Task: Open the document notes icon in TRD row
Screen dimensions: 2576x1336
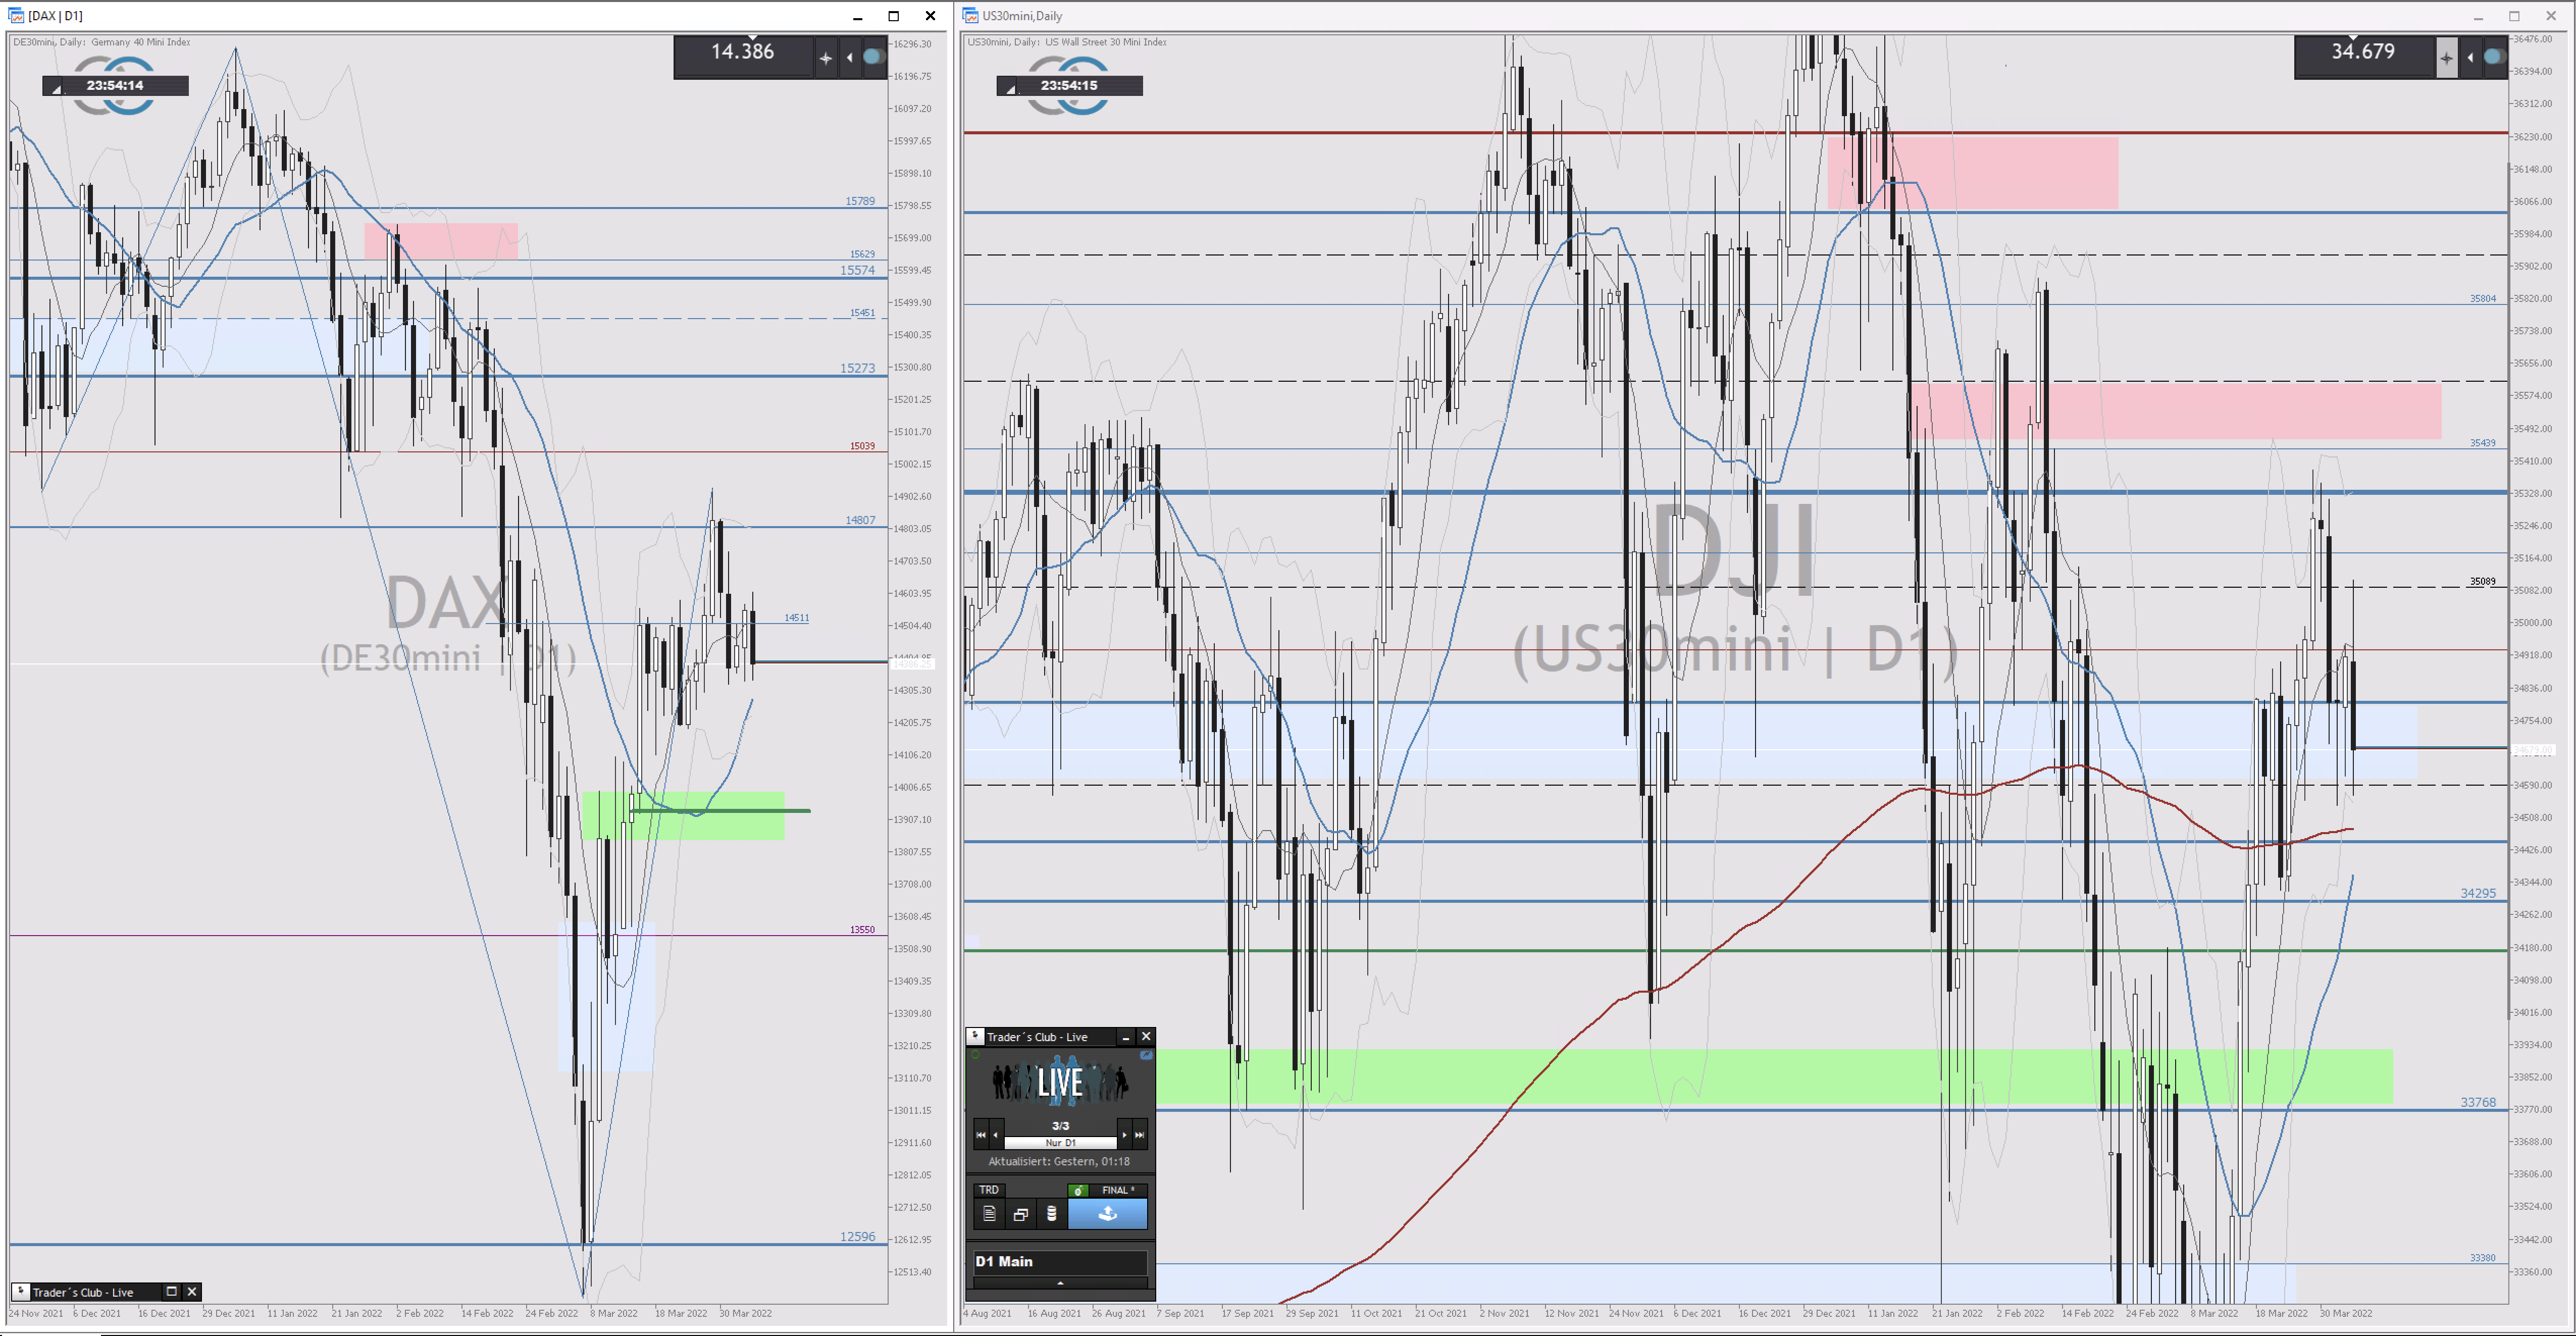Action: 989,1214
